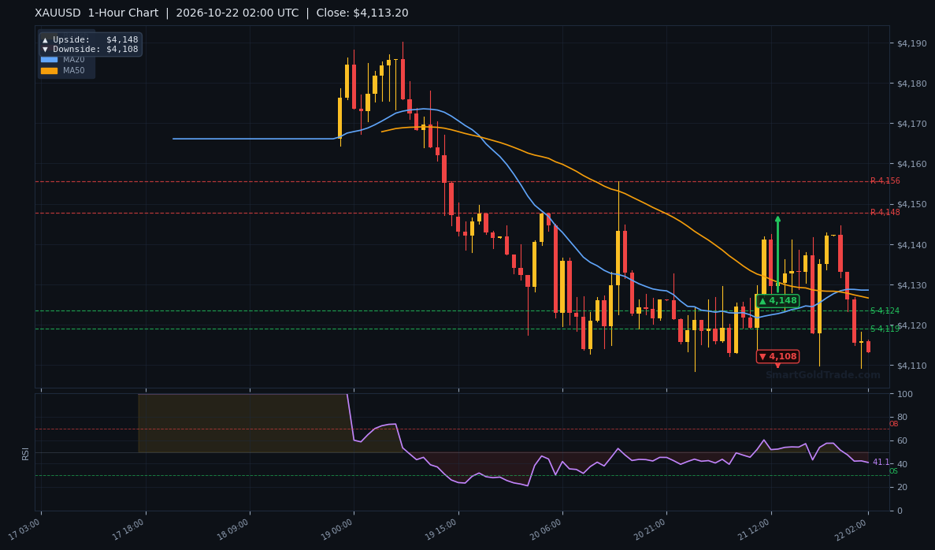Click the 22 02:00 time axis label
The width and height of the screenshot is (935, 550).
(852, 530)
